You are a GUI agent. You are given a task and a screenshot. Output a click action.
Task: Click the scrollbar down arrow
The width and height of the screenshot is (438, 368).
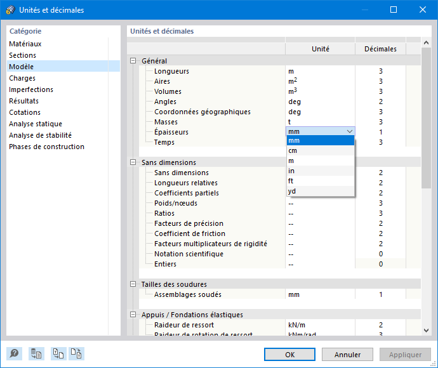[427, 330]
